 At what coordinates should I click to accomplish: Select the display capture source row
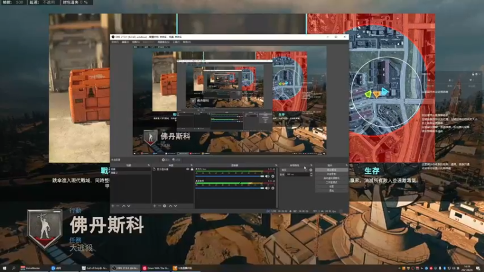(x=173, y=169)
